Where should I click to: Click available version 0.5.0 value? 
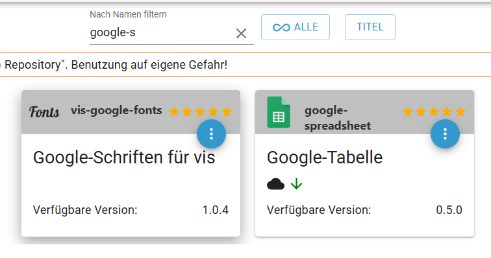coord(449,210)
